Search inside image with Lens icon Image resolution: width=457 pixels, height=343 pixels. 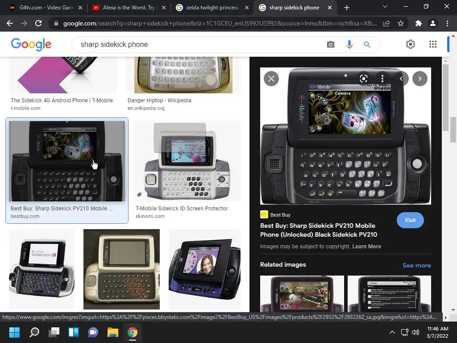coord(363,79)
